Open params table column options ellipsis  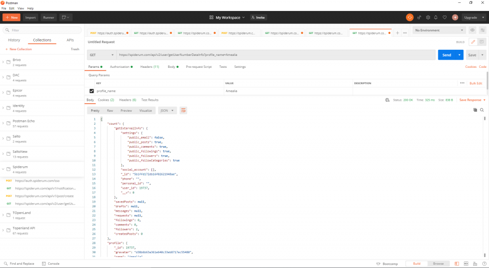tap(462, 83)
